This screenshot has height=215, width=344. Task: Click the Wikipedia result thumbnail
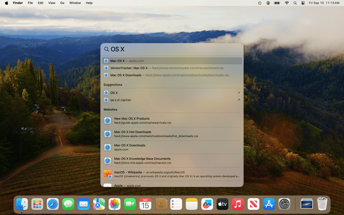tap(107, 174)
